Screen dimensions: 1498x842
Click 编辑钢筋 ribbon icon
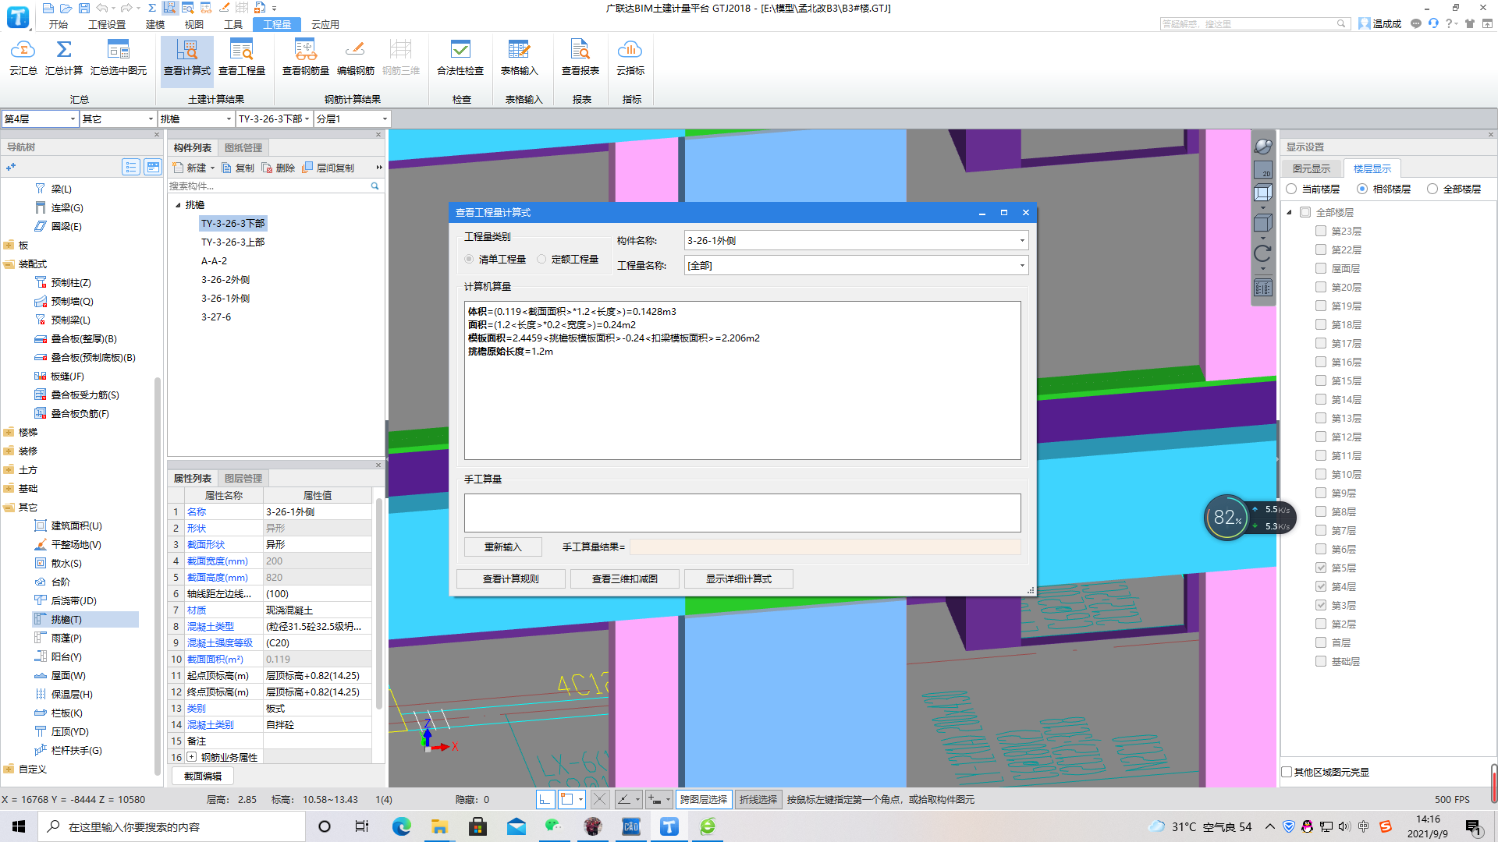click(356, 51)
